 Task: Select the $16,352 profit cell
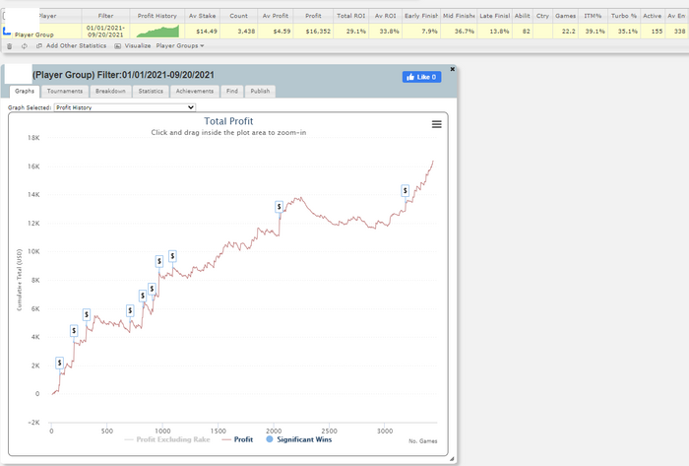tap(313, 32)
